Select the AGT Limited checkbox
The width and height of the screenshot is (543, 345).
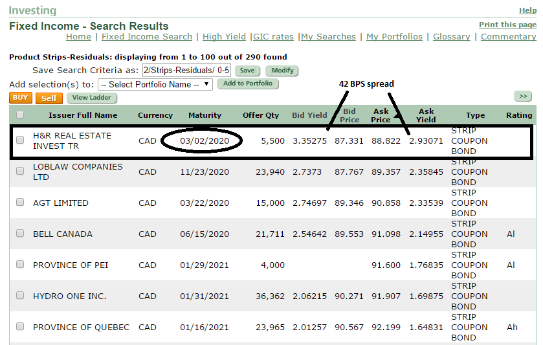pos(20,202)
